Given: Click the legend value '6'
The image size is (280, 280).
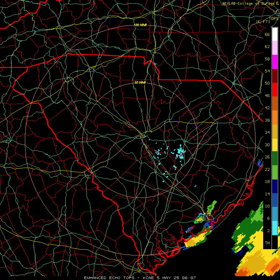Looking at the screenshot, I should tap(268, 218).
